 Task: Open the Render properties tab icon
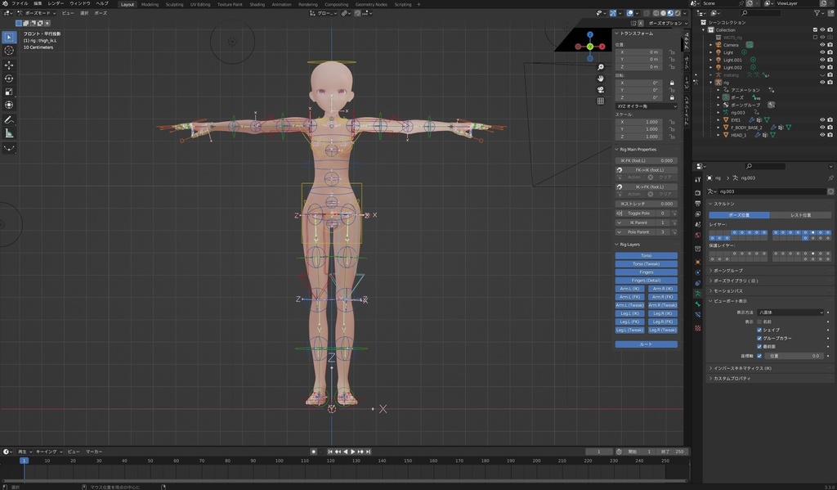coord(698,192)
